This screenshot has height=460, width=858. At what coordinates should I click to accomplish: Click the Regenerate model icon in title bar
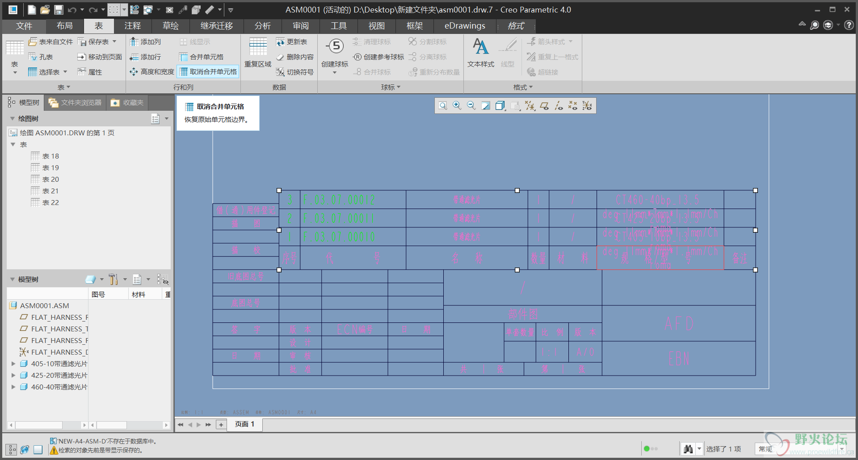135,9
